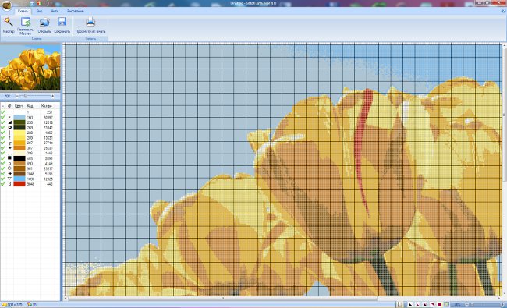Click the "500 x 375" size text
The width and height of the screenshot is (507, 308).
pyautogui.click(x=15, y=304)
